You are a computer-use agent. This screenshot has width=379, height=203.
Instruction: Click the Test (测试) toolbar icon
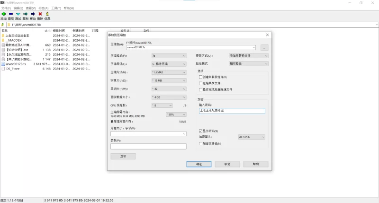(18, 14)
